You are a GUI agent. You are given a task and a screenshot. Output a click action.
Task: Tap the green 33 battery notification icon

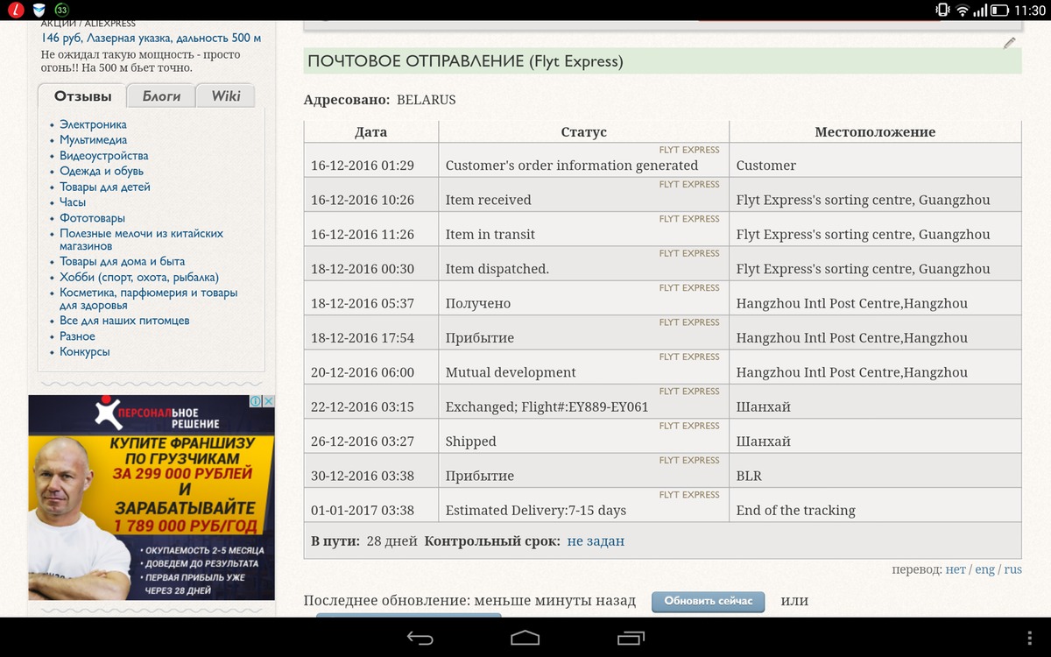61,11
